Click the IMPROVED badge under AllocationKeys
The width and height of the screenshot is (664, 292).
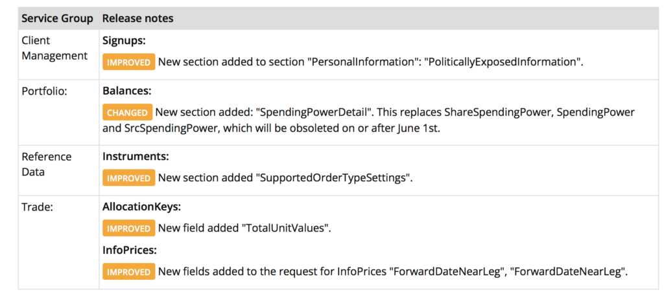(128, 229)
